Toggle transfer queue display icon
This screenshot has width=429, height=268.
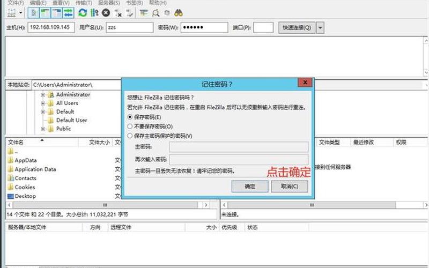(x=68, y=12)
